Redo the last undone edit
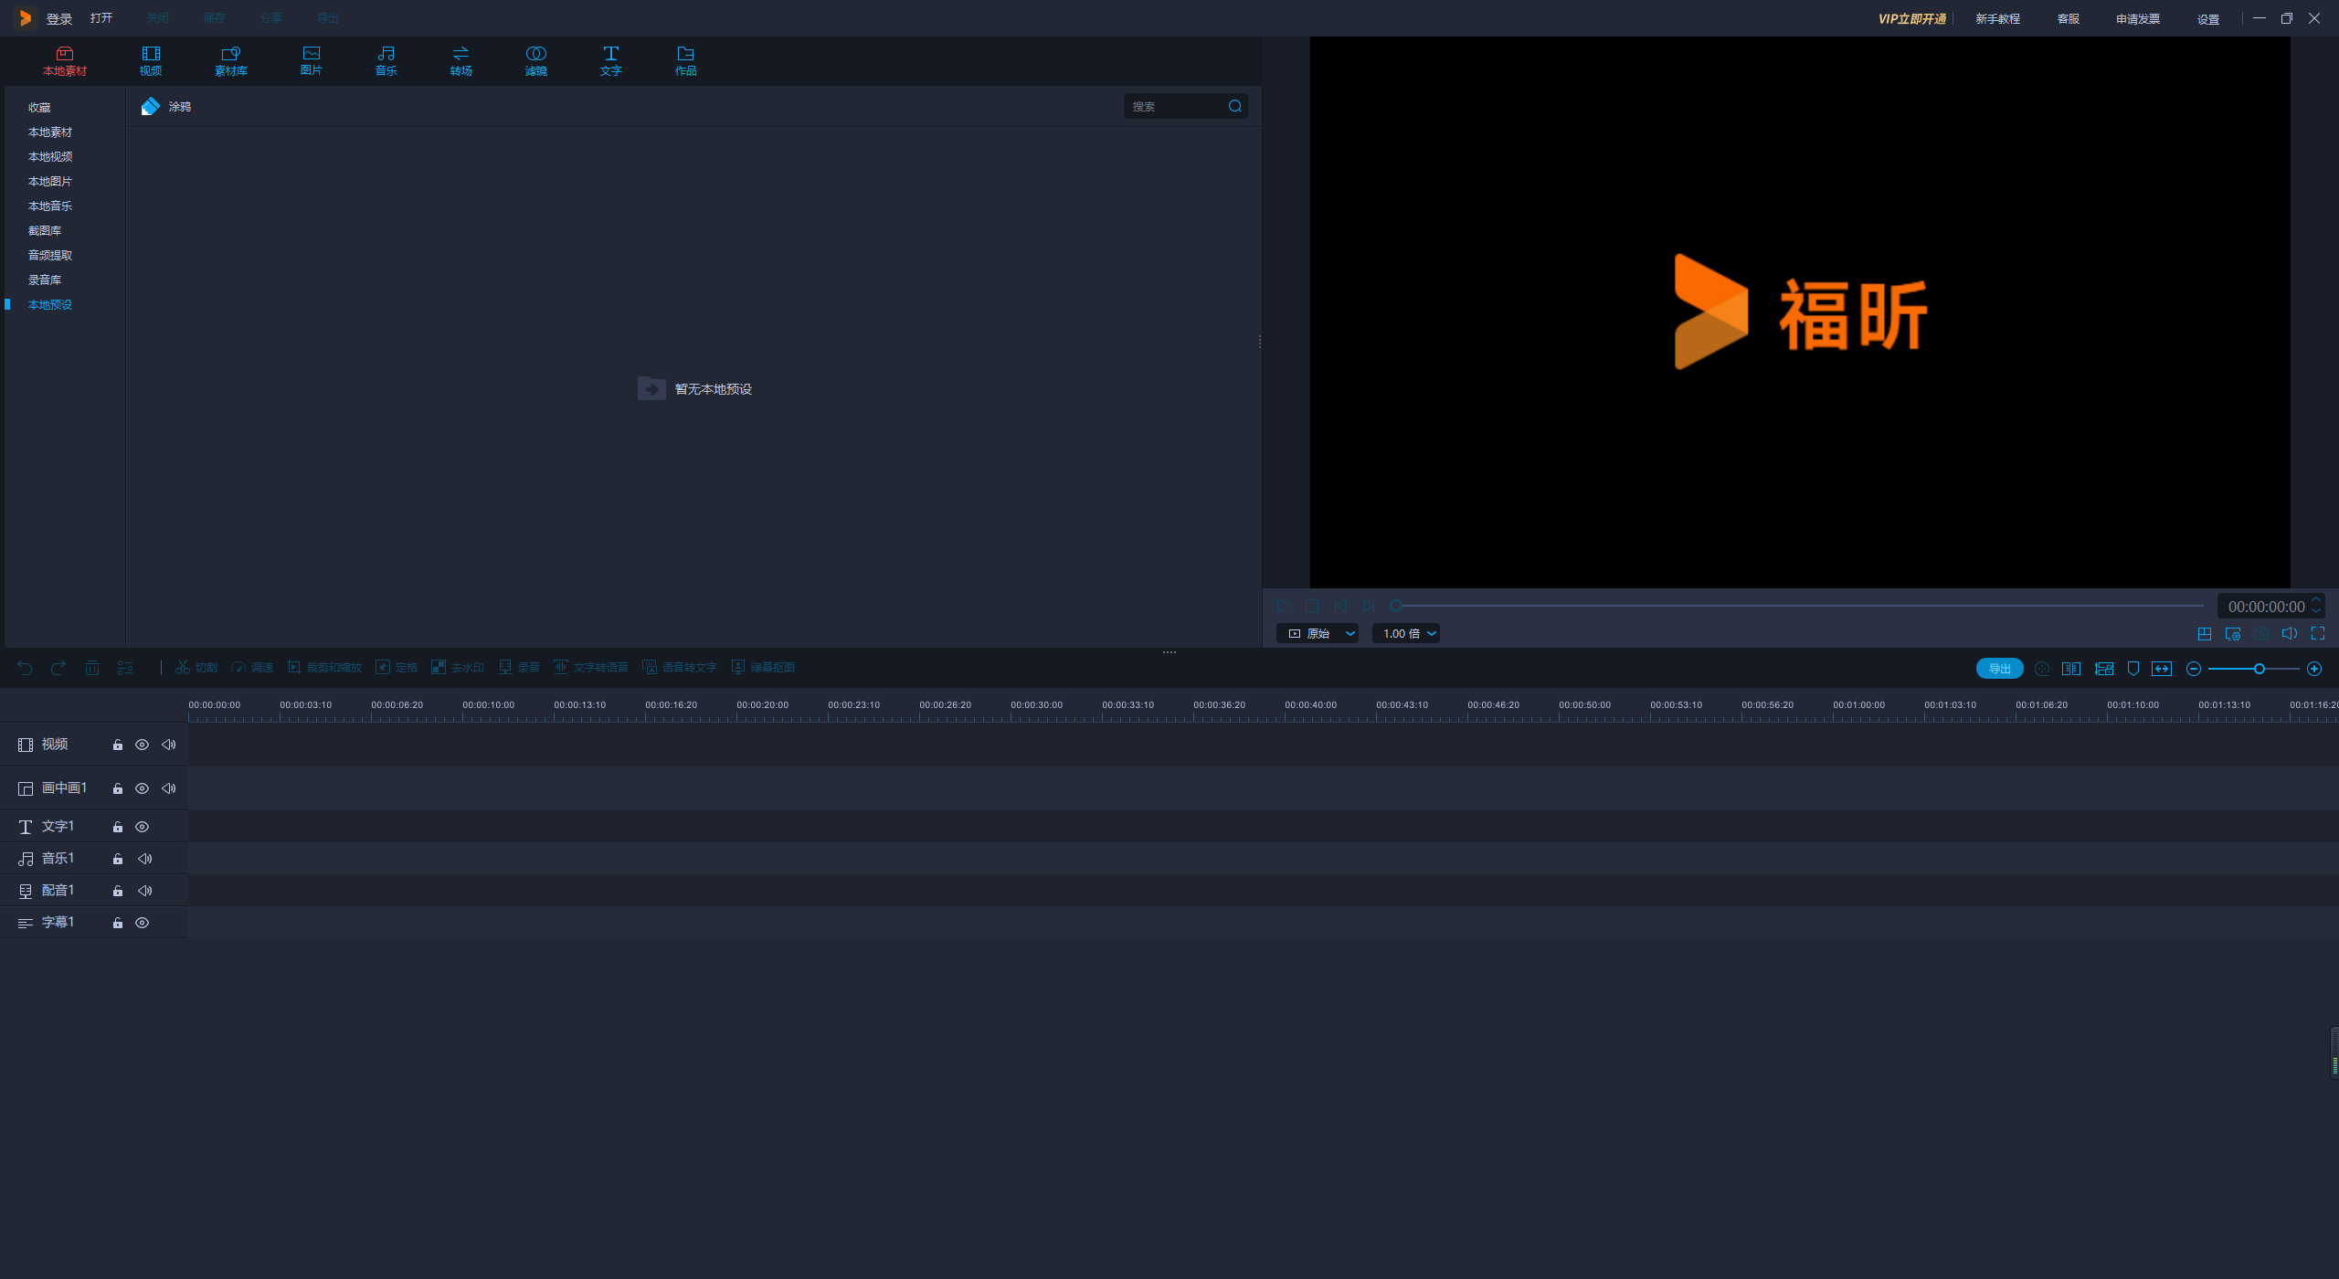This screenshot has height=1279, width=2339. click(58, 668)
